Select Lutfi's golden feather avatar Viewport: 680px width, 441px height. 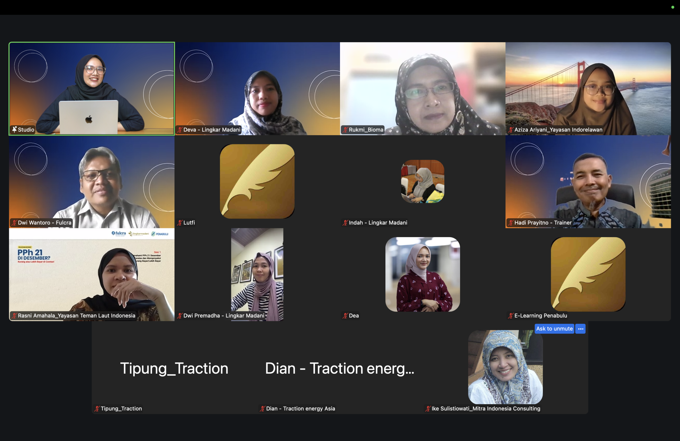coord(257,181)
